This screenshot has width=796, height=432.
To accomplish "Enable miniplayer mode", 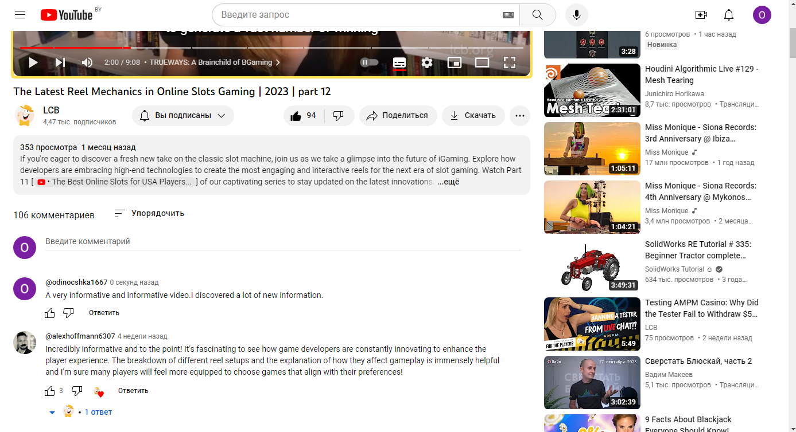I will [455, 62].
